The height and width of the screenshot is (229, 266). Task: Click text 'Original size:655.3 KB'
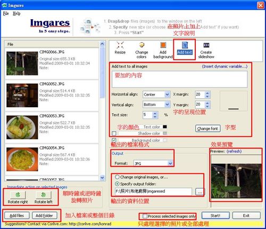pyautogui.click(x=57, y=59)
